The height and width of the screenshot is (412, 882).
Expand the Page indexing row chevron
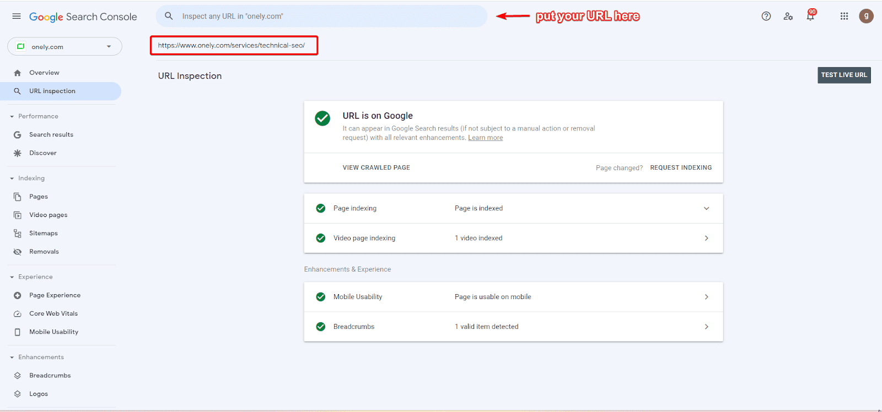click(706, 208)
